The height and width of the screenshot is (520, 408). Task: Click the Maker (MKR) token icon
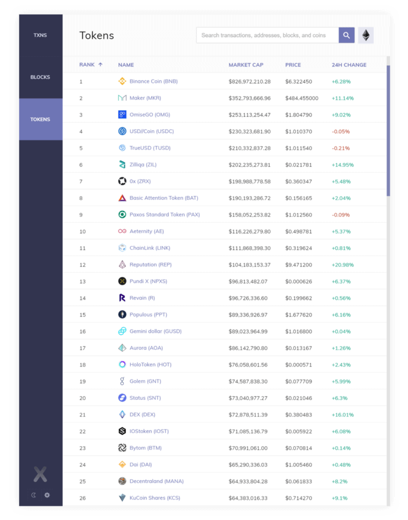pos(122,98)
